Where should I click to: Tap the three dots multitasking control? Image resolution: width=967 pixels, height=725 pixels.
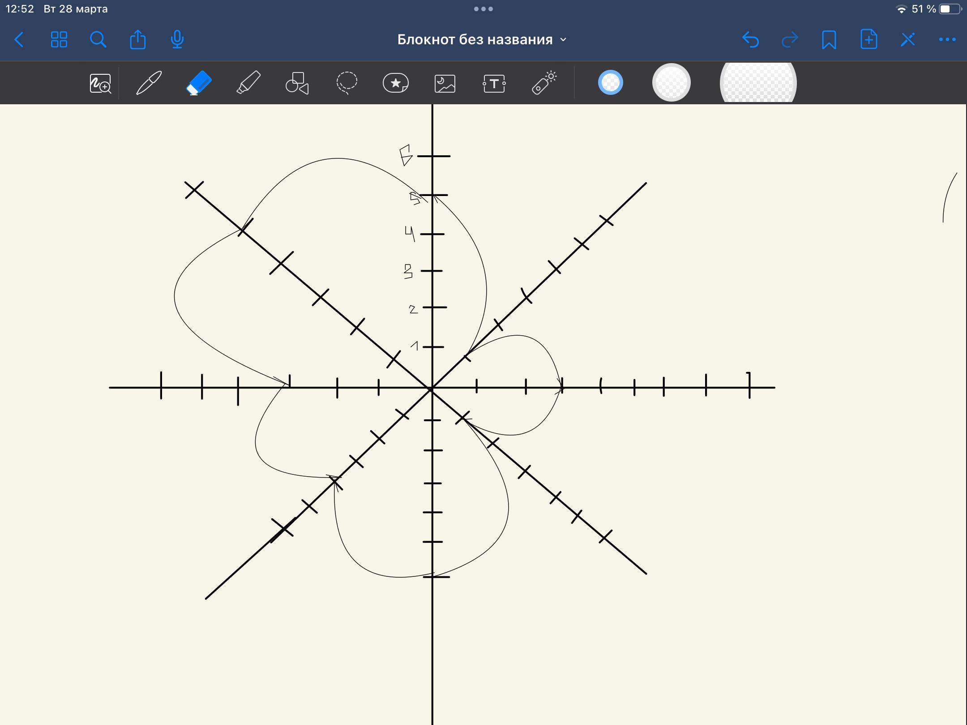click(483, 9)
